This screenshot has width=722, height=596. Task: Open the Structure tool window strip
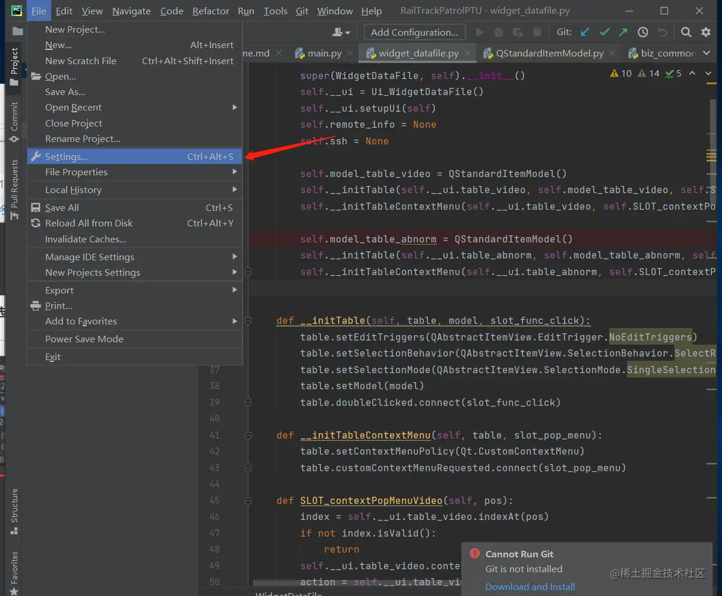[x=14, y=511]
